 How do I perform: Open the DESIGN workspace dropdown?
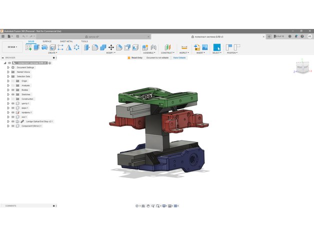tap(12, 47)
